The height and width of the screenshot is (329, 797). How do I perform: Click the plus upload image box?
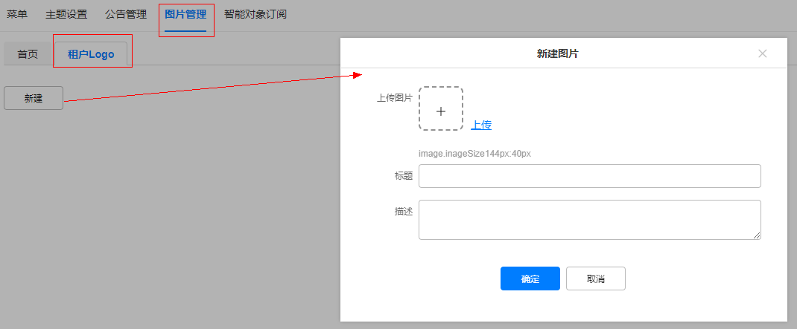coord(441,108)
